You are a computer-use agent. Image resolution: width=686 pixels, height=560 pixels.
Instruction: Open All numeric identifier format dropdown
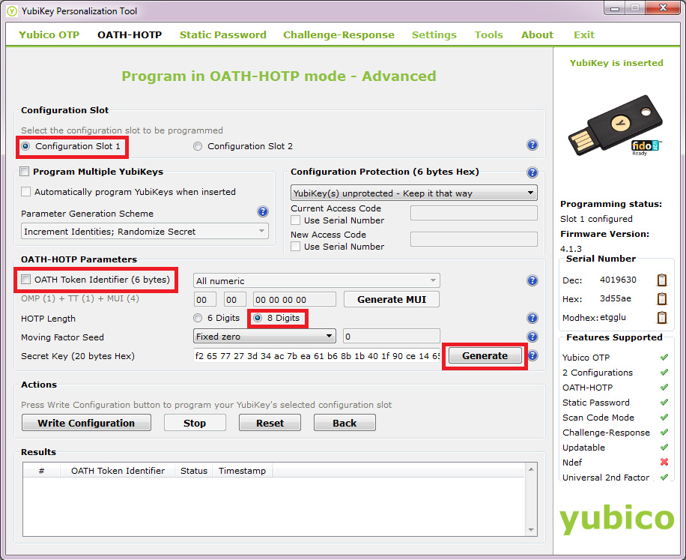pyautogui.click(x=317, y=280)
